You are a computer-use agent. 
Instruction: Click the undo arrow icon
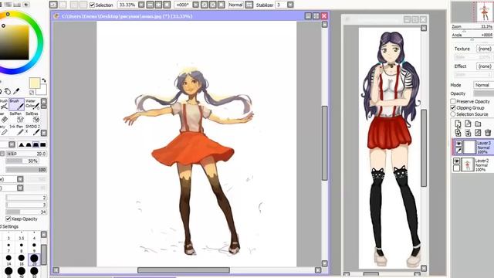point(53,5)
